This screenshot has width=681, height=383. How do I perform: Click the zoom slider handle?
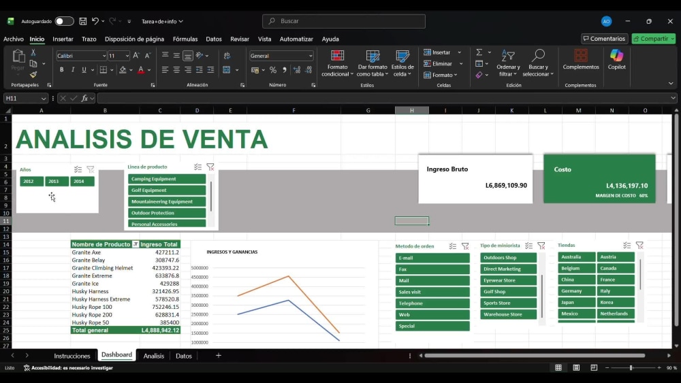coord(631,367)
